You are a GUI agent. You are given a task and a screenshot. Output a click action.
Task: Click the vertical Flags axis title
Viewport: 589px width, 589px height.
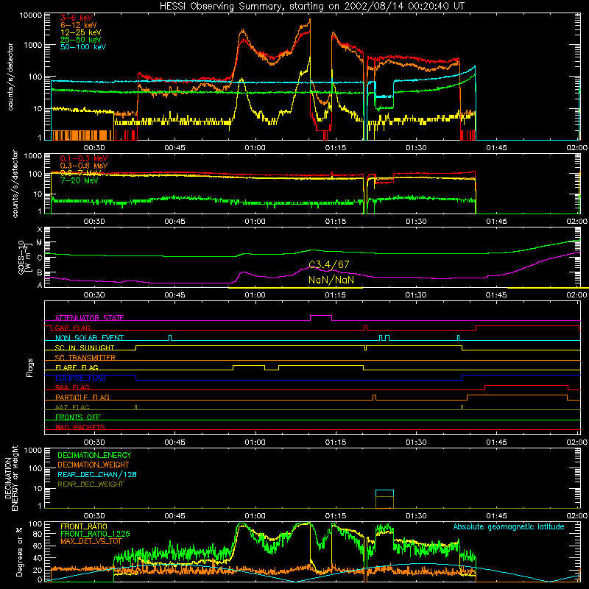click(30, 367)
